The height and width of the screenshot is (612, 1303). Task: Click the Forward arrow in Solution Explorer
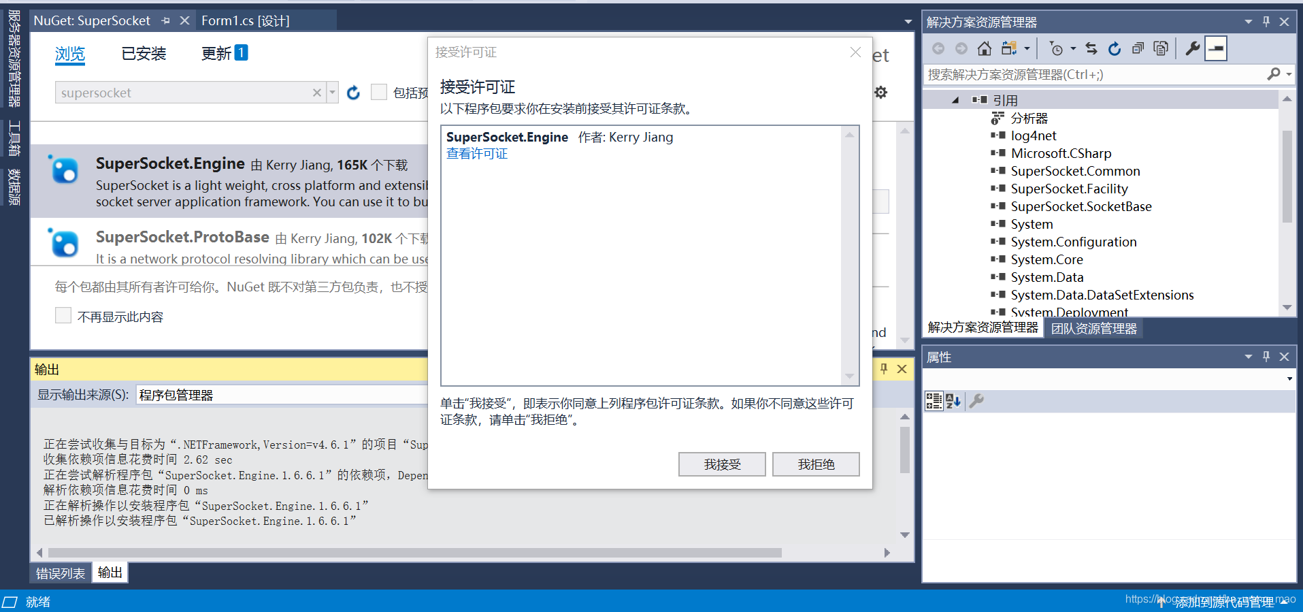point(961,48)
